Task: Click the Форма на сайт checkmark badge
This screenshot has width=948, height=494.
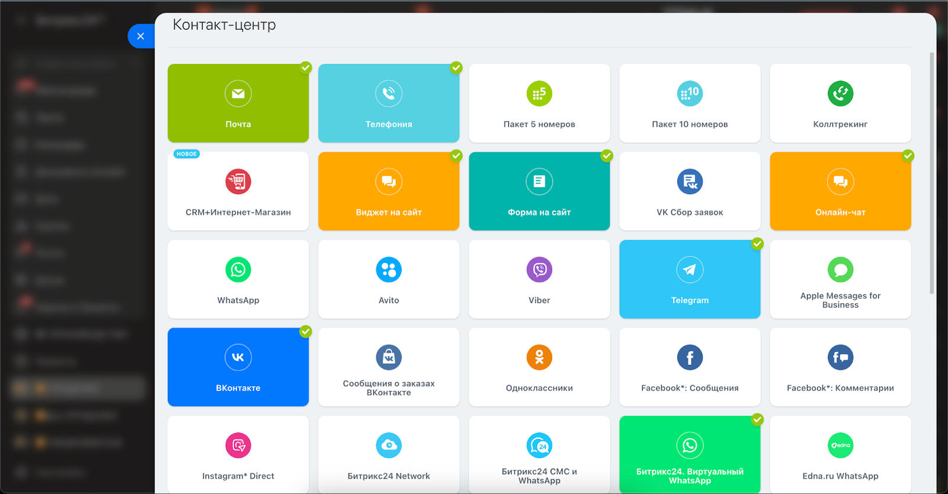Action: (x=607, y=156)
